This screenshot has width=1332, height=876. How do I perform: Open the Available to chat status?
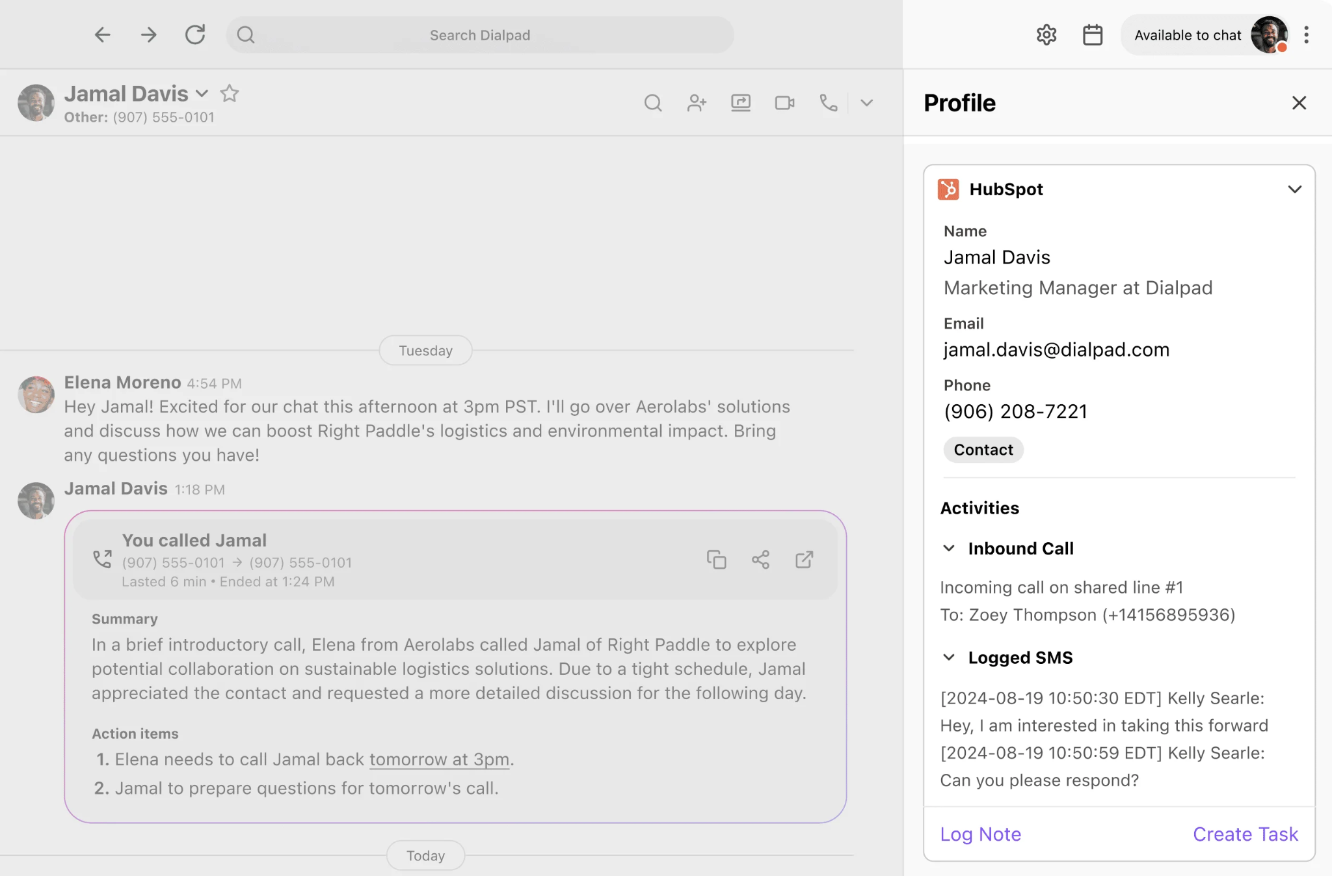point(1188,35)
